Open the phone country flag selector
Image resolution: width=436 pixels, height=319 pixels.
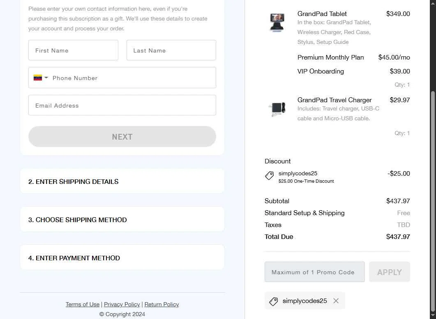(x=41, y=78)
